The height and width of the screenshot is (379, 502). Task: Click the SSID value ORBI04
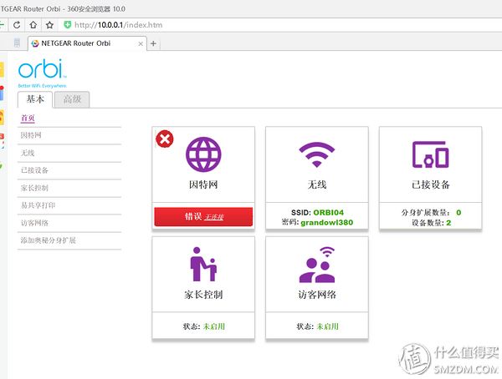click(328, 213)
